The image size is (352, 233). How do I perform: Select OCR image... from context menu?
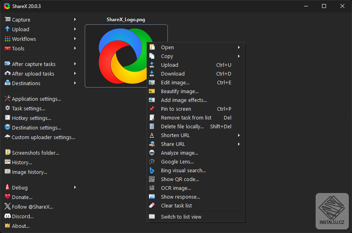point(195,188)
